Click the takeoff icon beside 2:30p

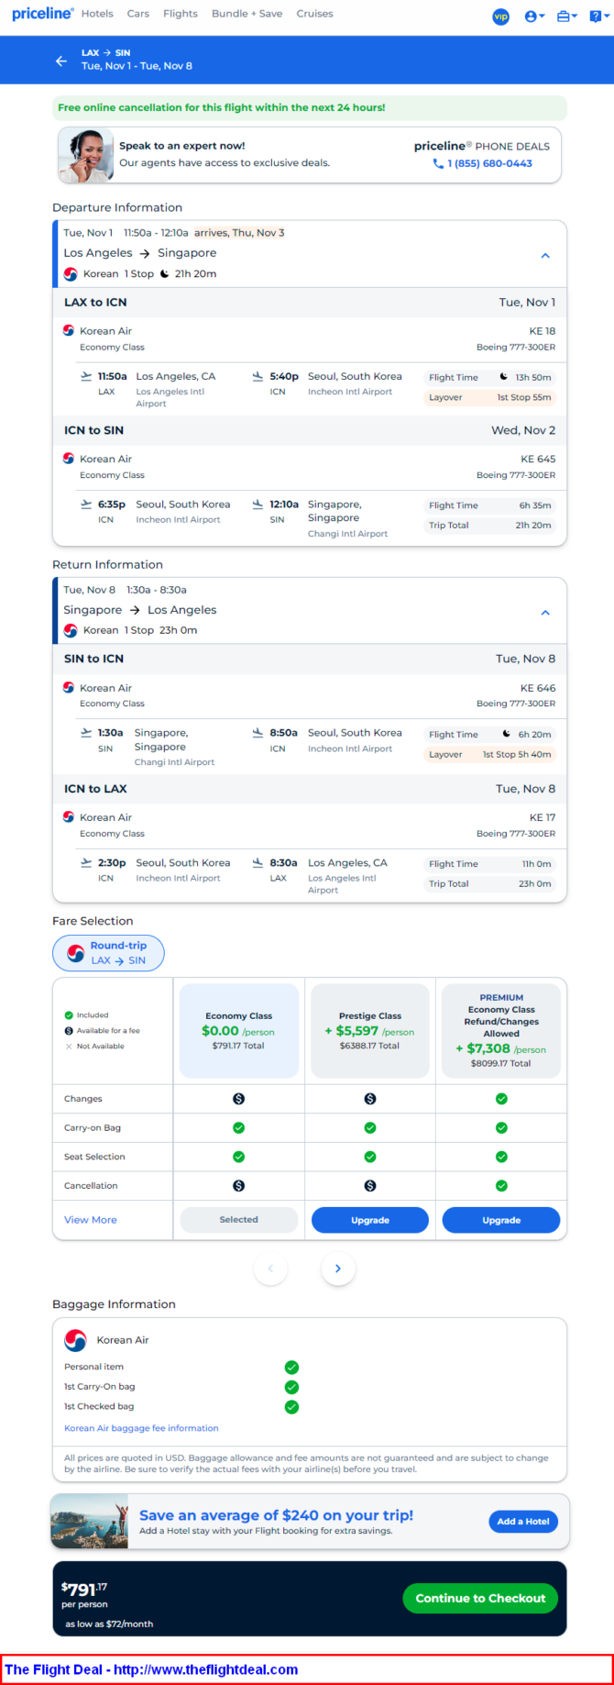(x=86, y=862)
